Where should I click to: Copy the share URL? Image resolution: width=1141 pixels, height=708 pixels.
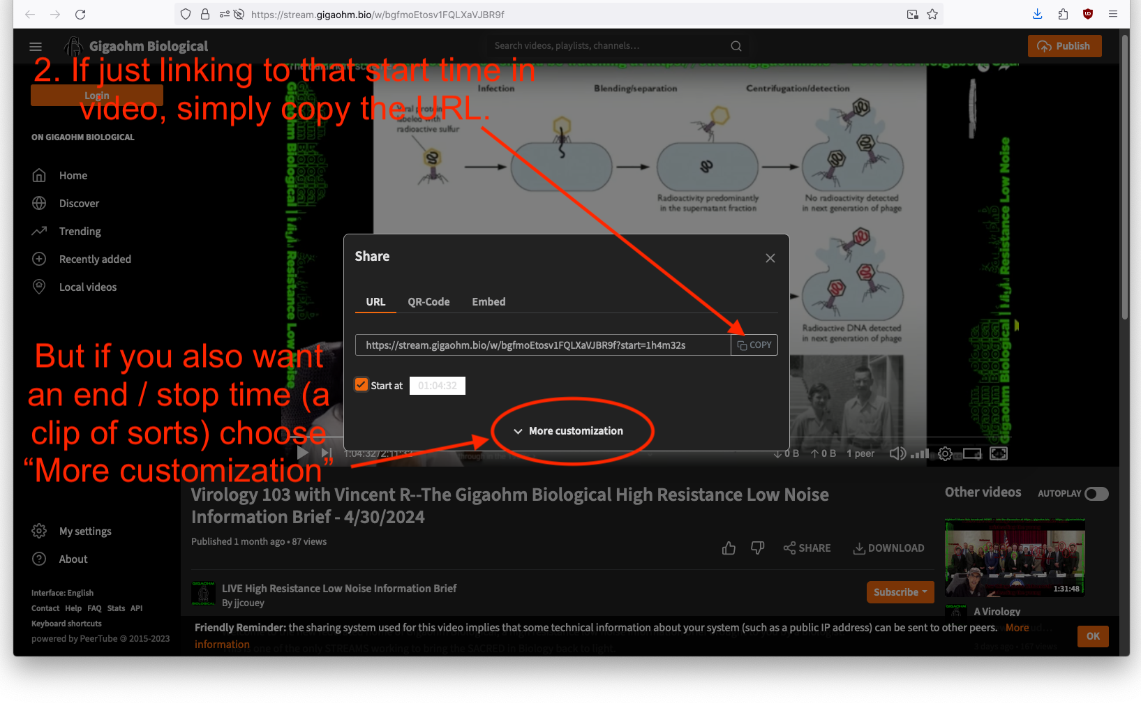(754, 345)
